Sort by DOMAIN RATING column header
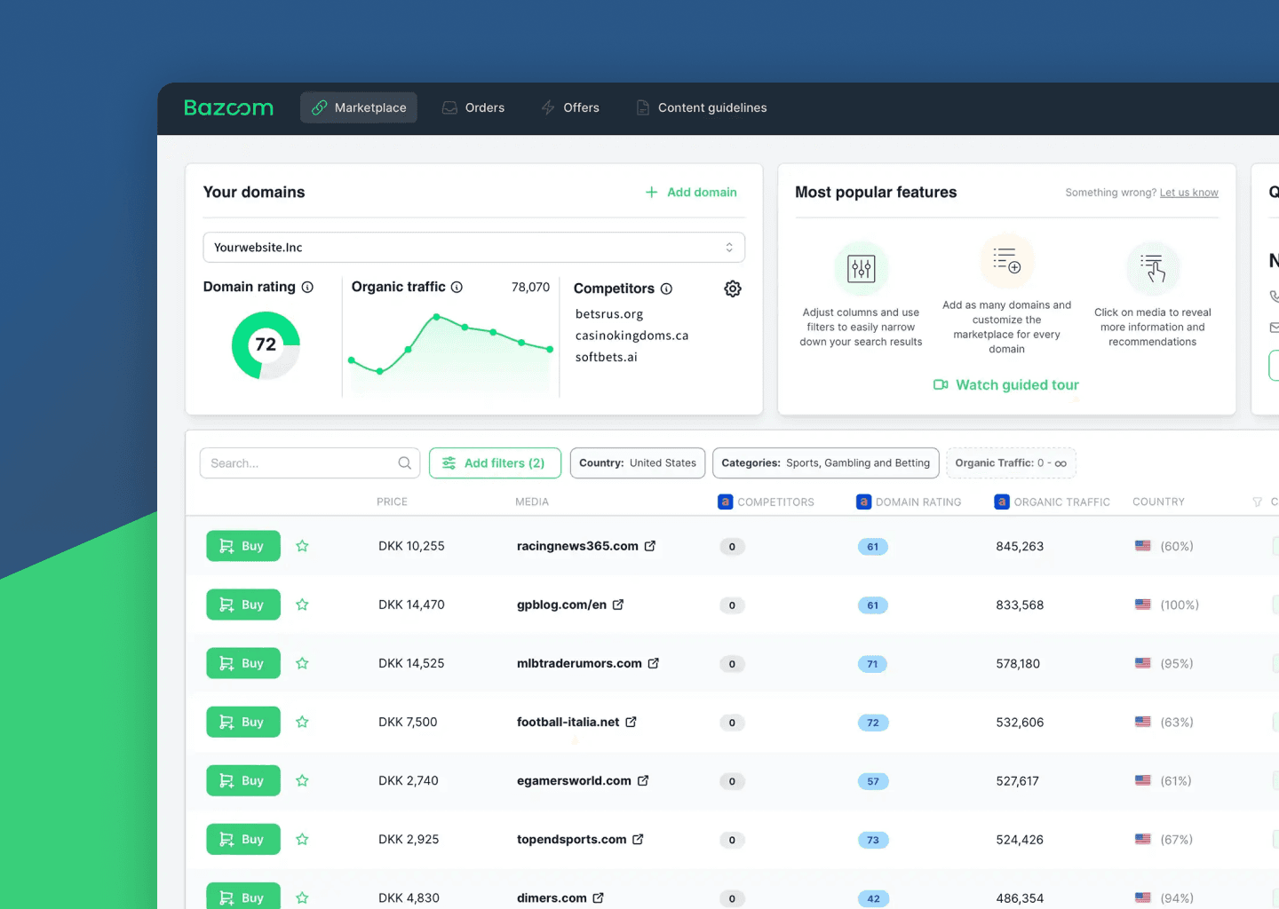Image resolution: width=1279 pixels, height=909 pixels. [909, 502]
